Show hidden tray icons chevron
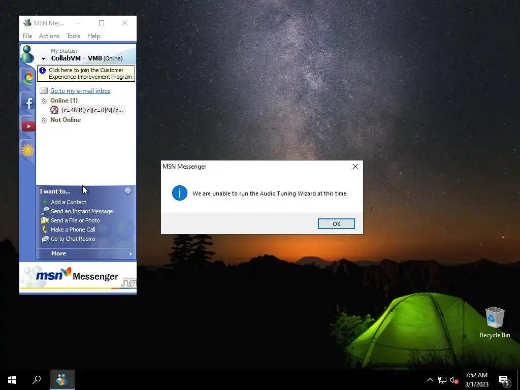This screenshot has width=520, height=390. (x=430, y=380)
